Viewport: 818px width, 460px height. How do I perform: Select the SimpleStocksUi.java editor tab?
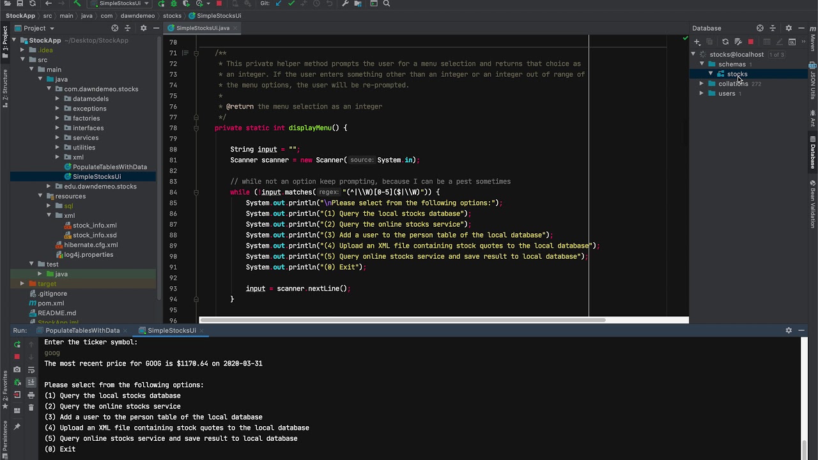point(203,28)
